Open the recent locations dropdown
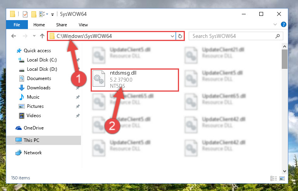Viewport: 298px width, 191px height. [x=34, y=36]
